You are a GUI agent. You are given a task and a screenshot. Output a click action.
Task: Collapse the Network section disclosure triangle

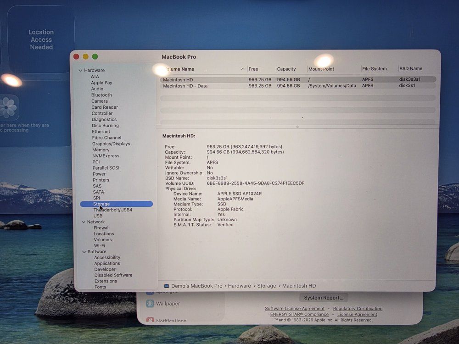pyautogui.click(x=83, y=222)
